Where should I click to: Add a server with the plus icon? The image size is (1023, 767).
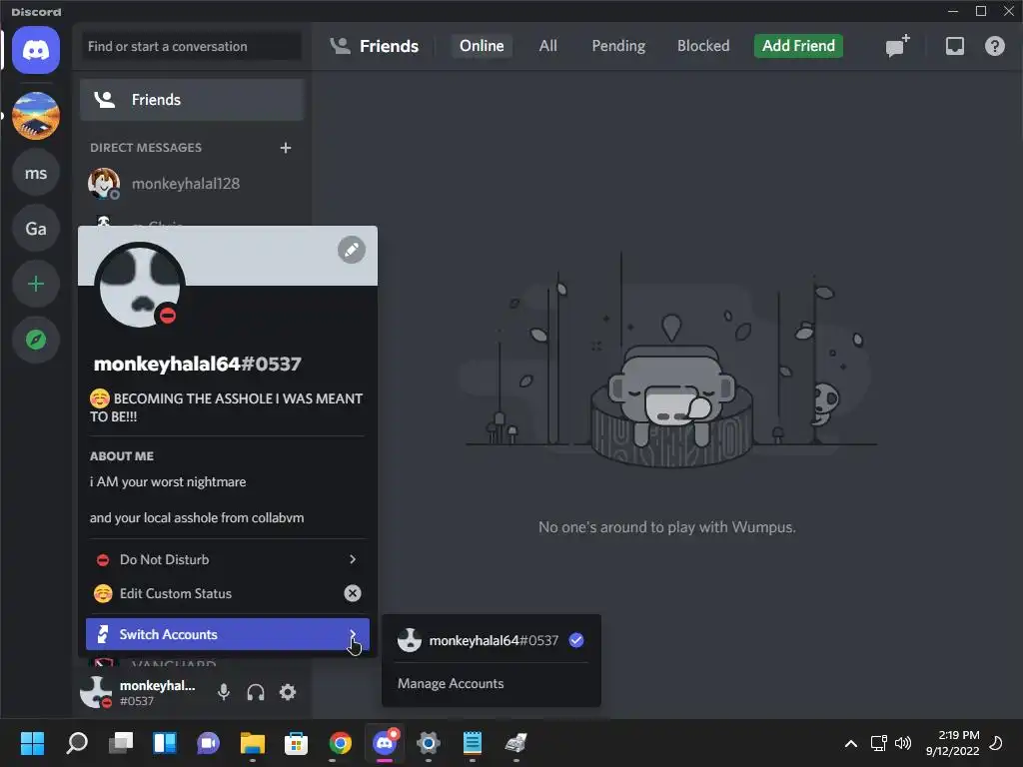click(x=36, y=284)
